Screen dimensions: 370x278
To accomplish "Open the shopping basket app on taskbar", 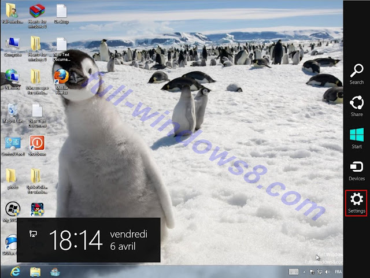I will [x=55, y=272].
